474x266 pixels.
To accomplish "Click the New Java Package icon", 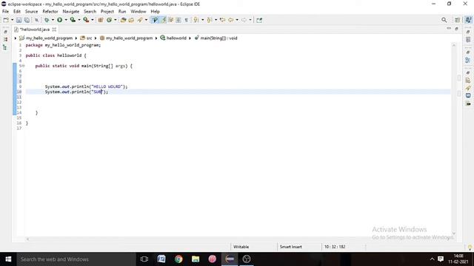I will [101, 20].
